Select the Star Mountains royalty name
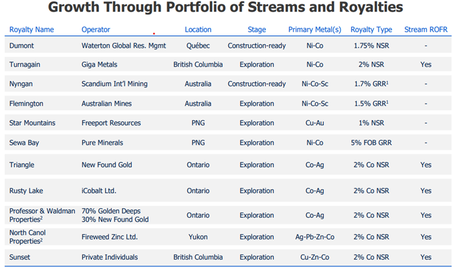The width and height of the screenshot is (460, 269). 32,123
